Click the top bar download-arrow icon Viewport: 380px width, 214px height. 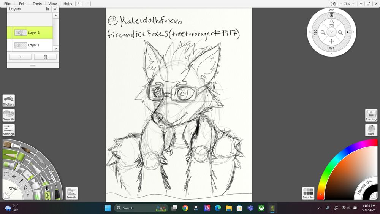361,4
